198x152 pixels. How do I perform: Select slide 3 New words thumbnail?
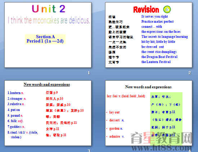point(48,113)
